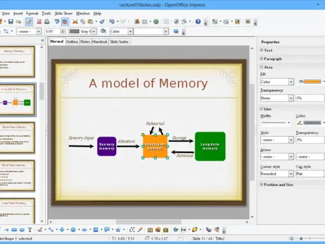Open the Format menu
The width and height of the screenshot is (325, 244).
(32, 13)
